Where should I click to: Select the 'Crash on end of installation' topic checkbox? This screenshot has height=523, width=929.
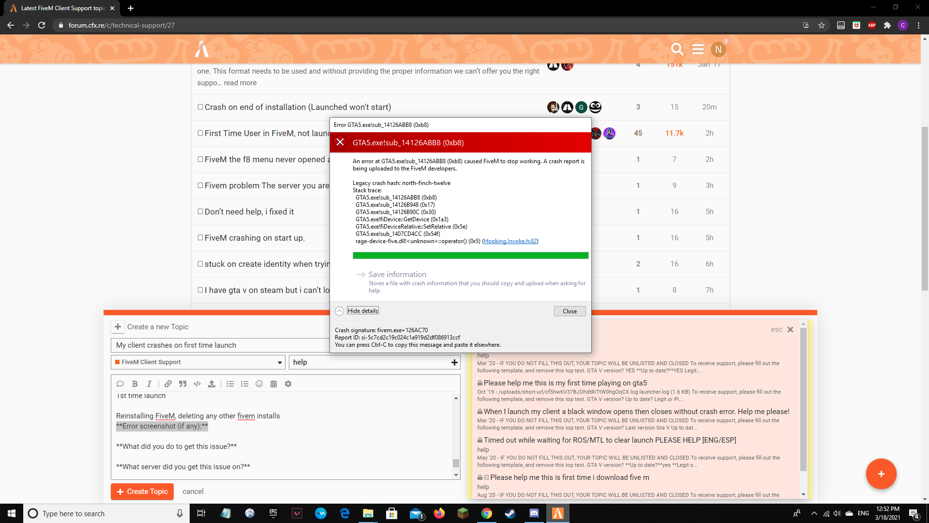[x=200, y=107]
